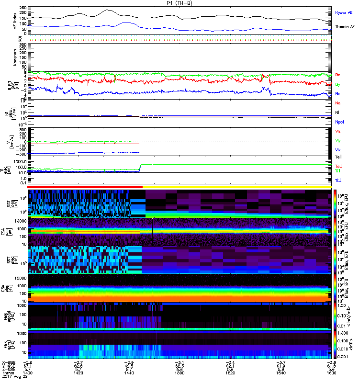The image size is (359, 383).
Task: Click the lower FBK magnetic field [Hz] axis label
Action: 9,344
